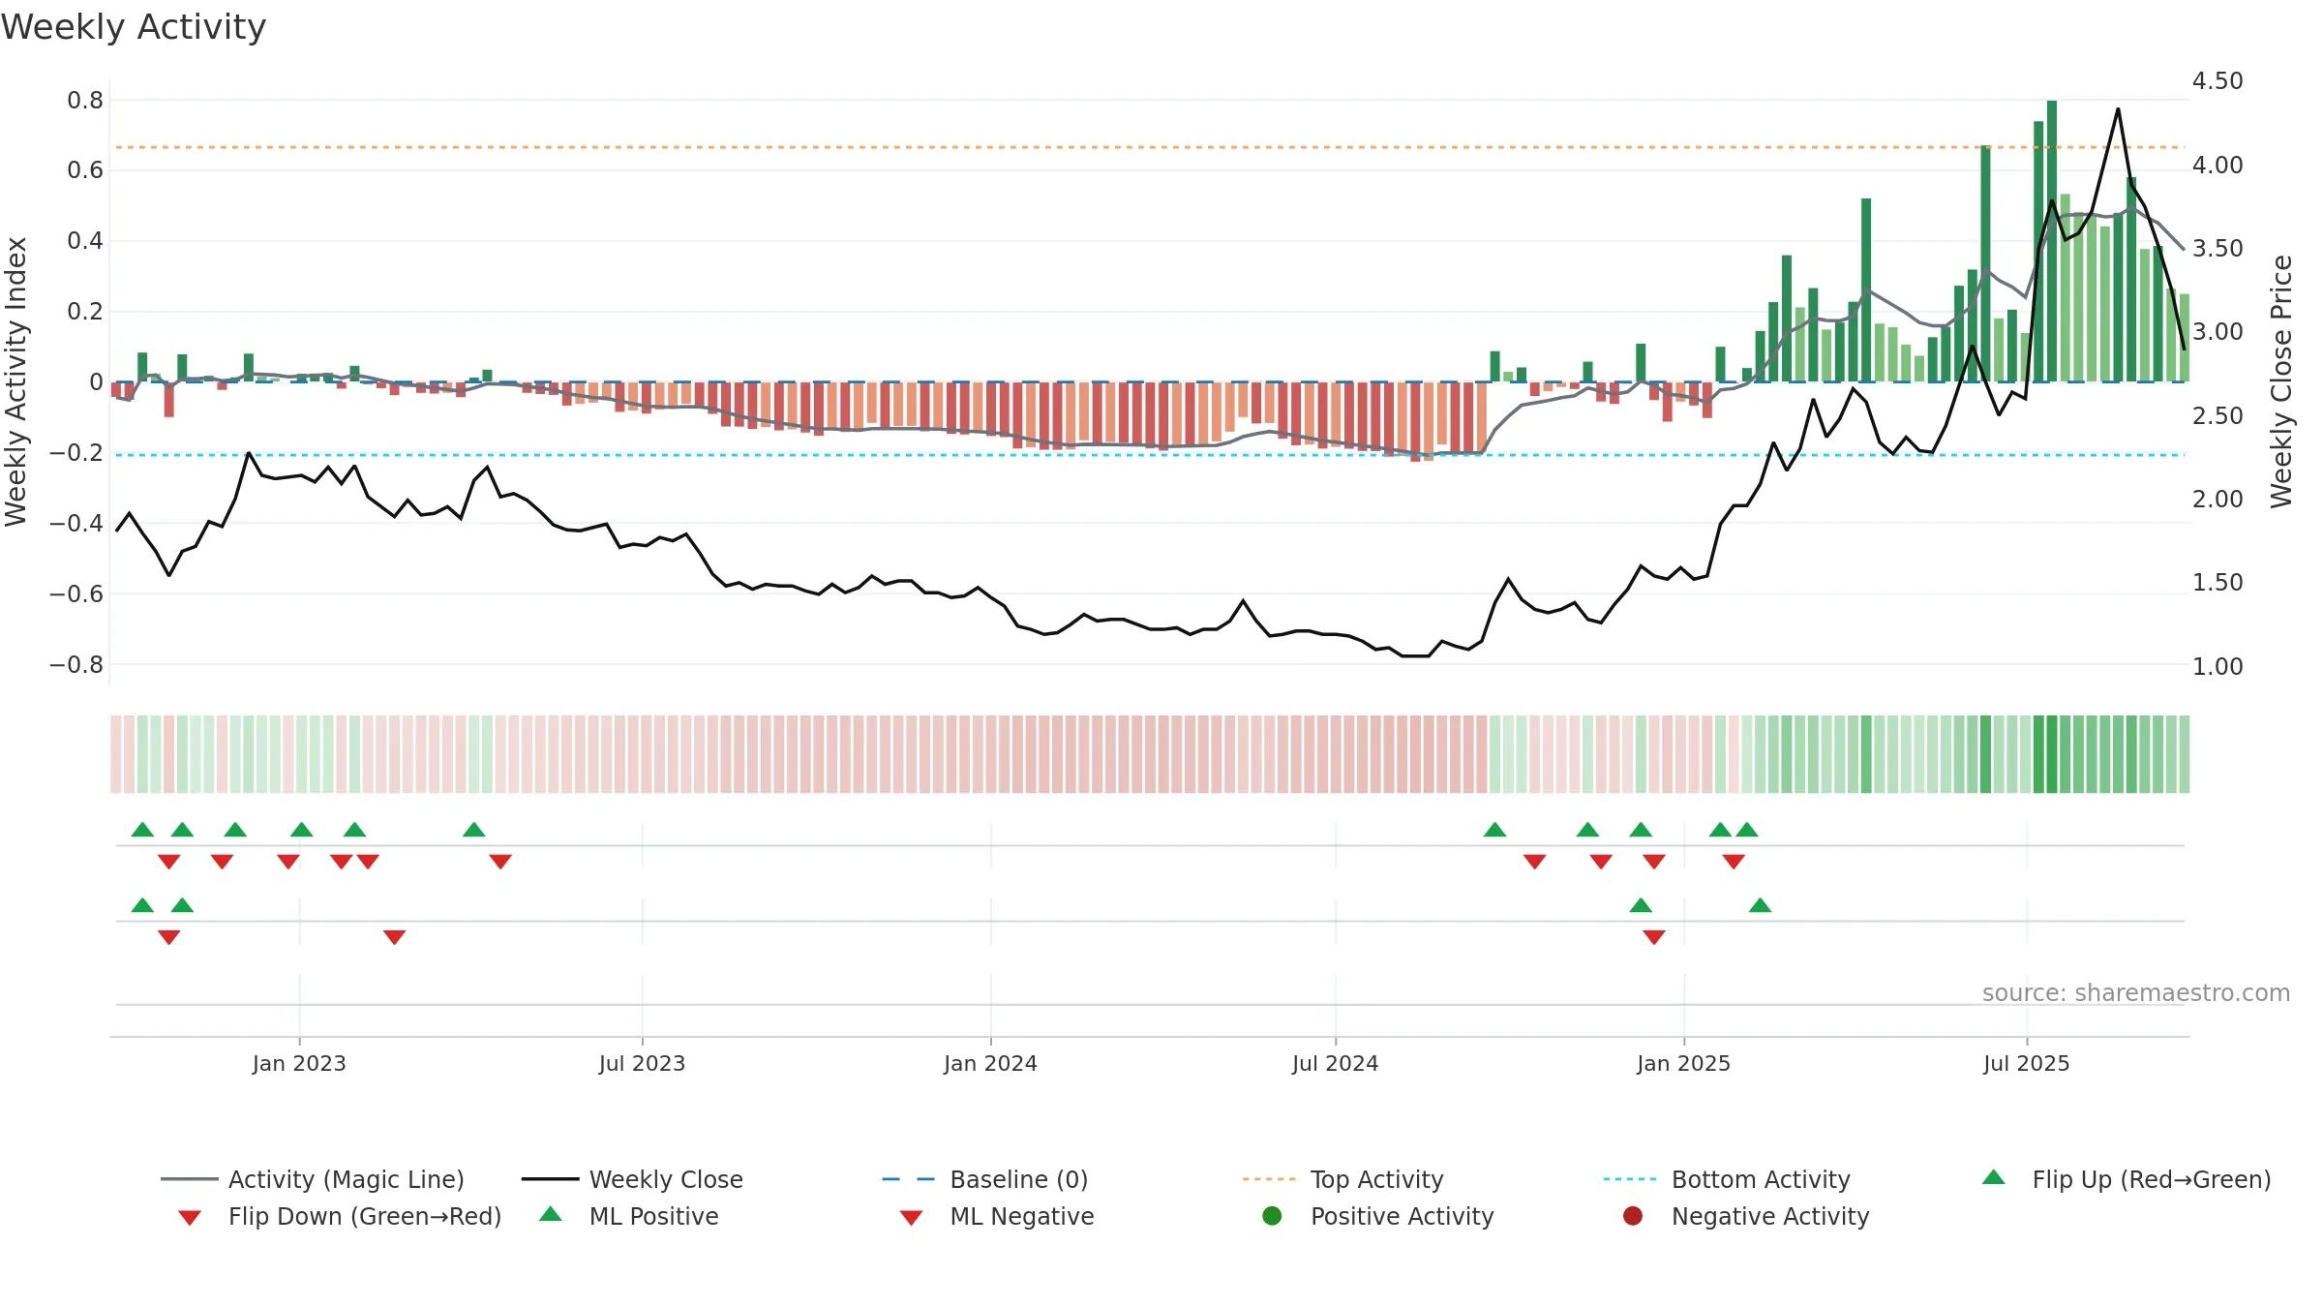Viewport: 2323px width, 1307px height.
Task: Click the Jul 2023 x-axis label
Action: pos(642,1063)
